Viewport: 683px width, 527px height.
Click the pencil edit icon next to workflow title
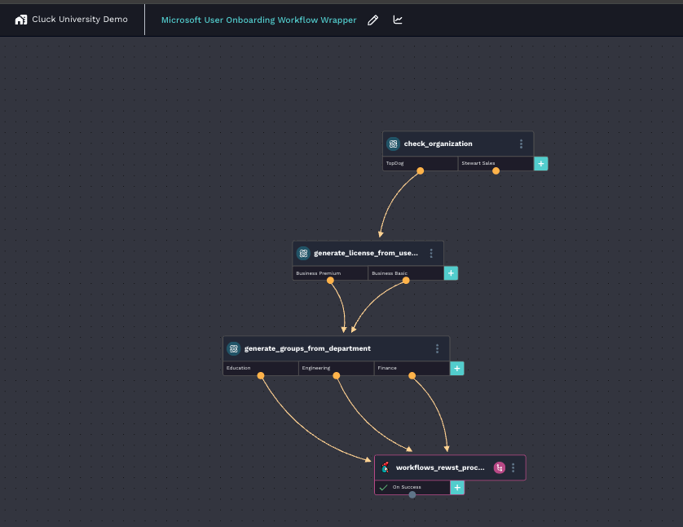(x=373, y=20)
